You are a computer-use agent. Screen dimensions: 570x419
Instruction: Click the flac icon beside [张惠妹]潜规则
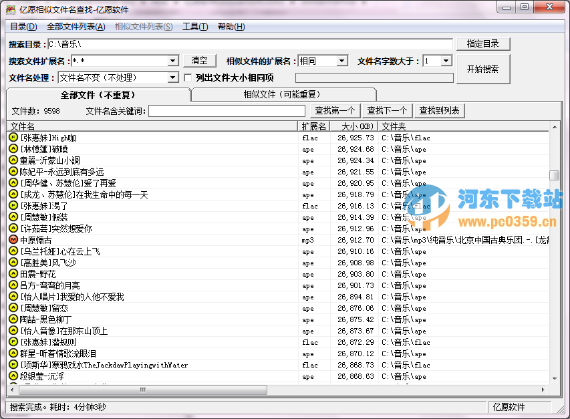(12, 342)
